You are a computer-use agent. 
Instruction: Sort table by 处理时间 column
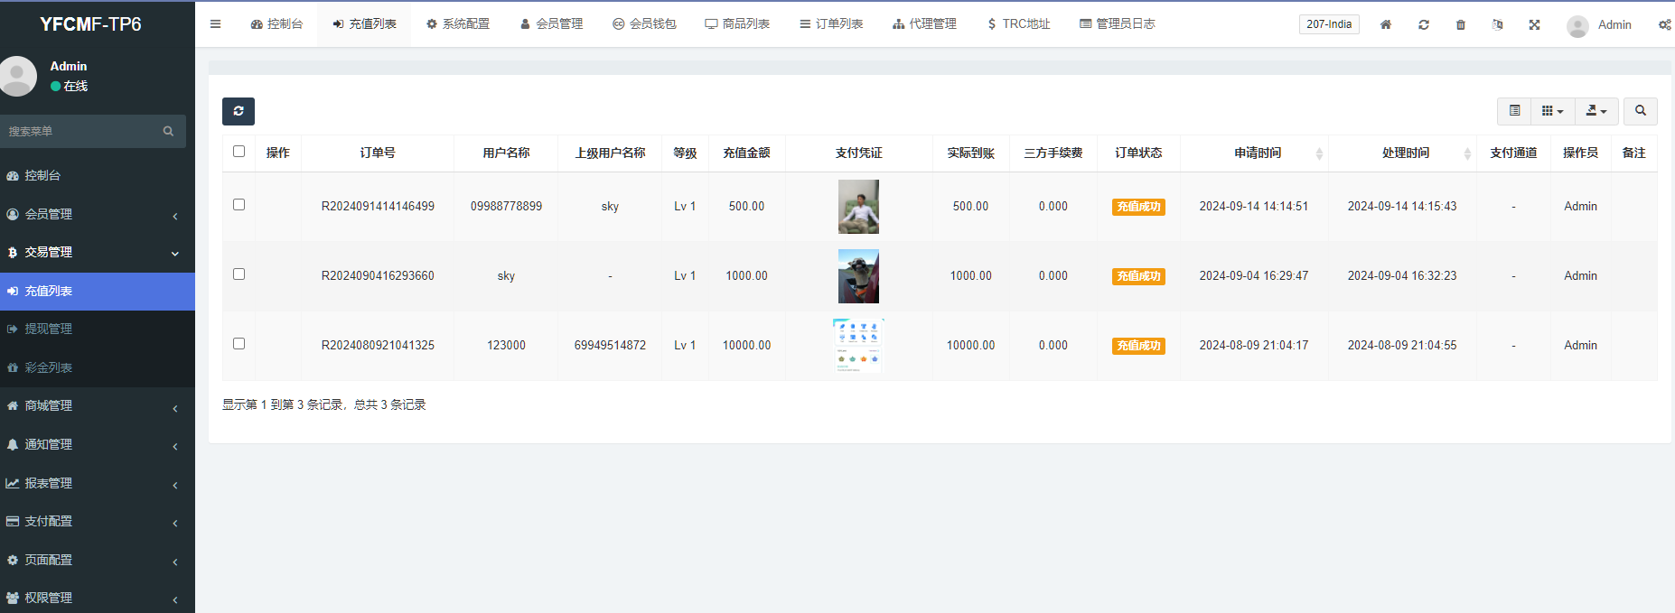coord(1402,153)
